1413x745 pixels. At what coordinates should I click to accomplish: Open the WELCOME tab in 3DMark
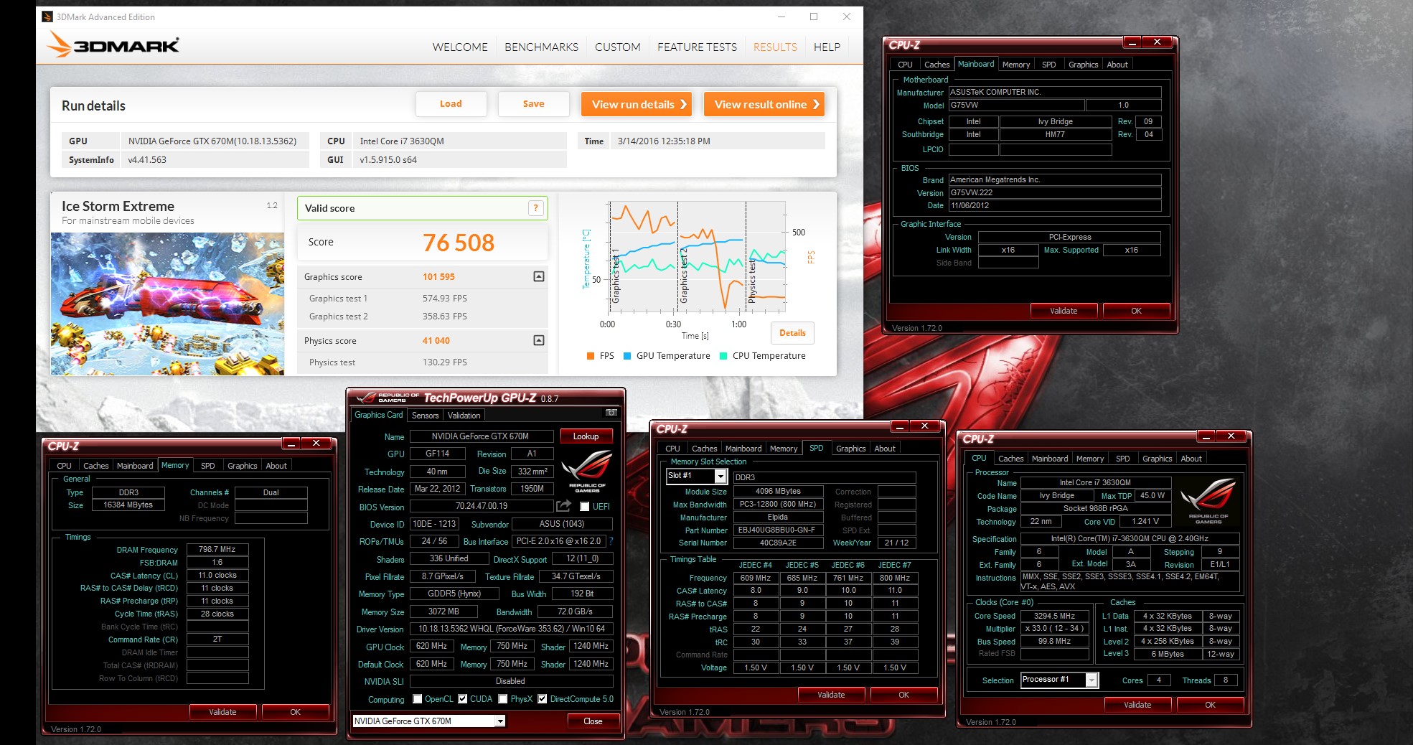pyautogui.click(x=460, y=47)
